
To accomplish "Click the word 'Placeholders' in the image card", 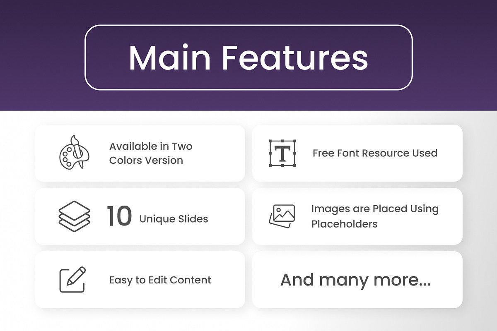I will pyautogui.click(x=345, y=224).
